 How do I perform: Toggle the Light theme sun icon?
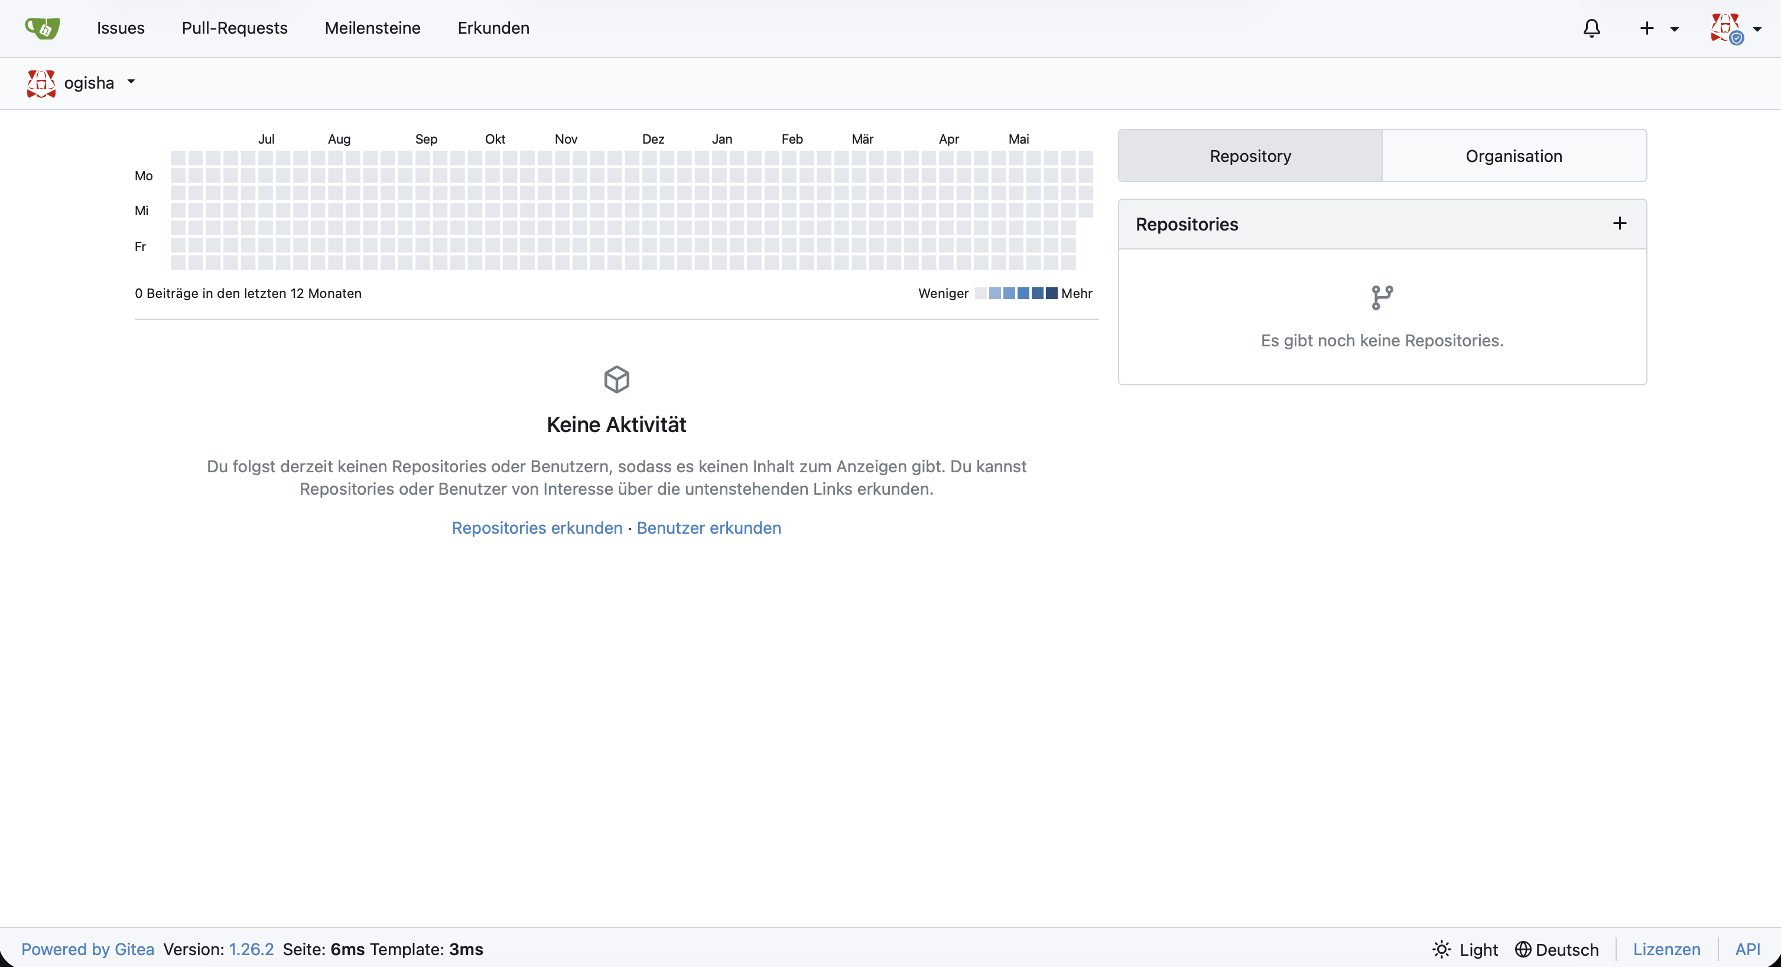click(1442, 949)
